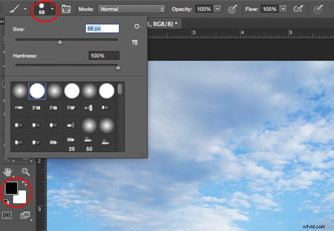Change screen mode icon
The height and width of the screenshot is (231, 334).
tap(25, 215)
